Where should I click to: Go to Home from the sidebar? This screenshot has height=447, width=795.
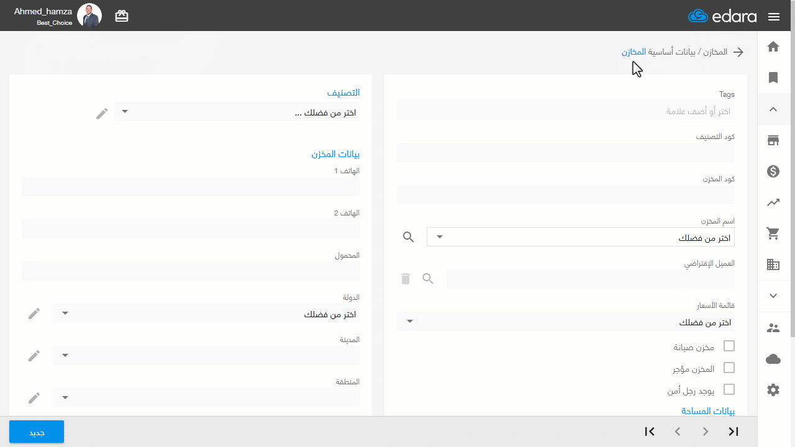(x=773, y=47)
